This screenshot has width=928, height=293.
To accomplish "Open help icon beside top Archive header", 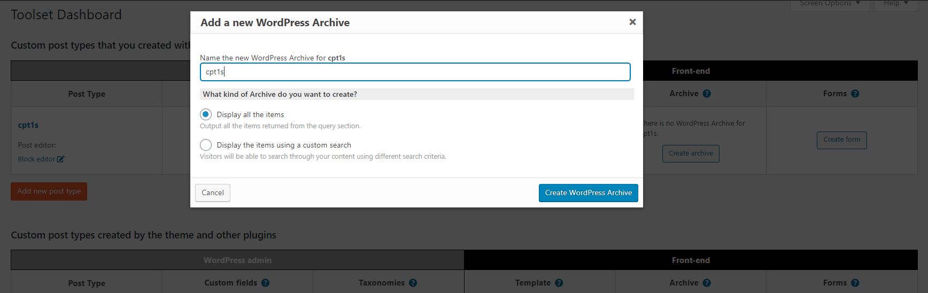I will [707, 94].
